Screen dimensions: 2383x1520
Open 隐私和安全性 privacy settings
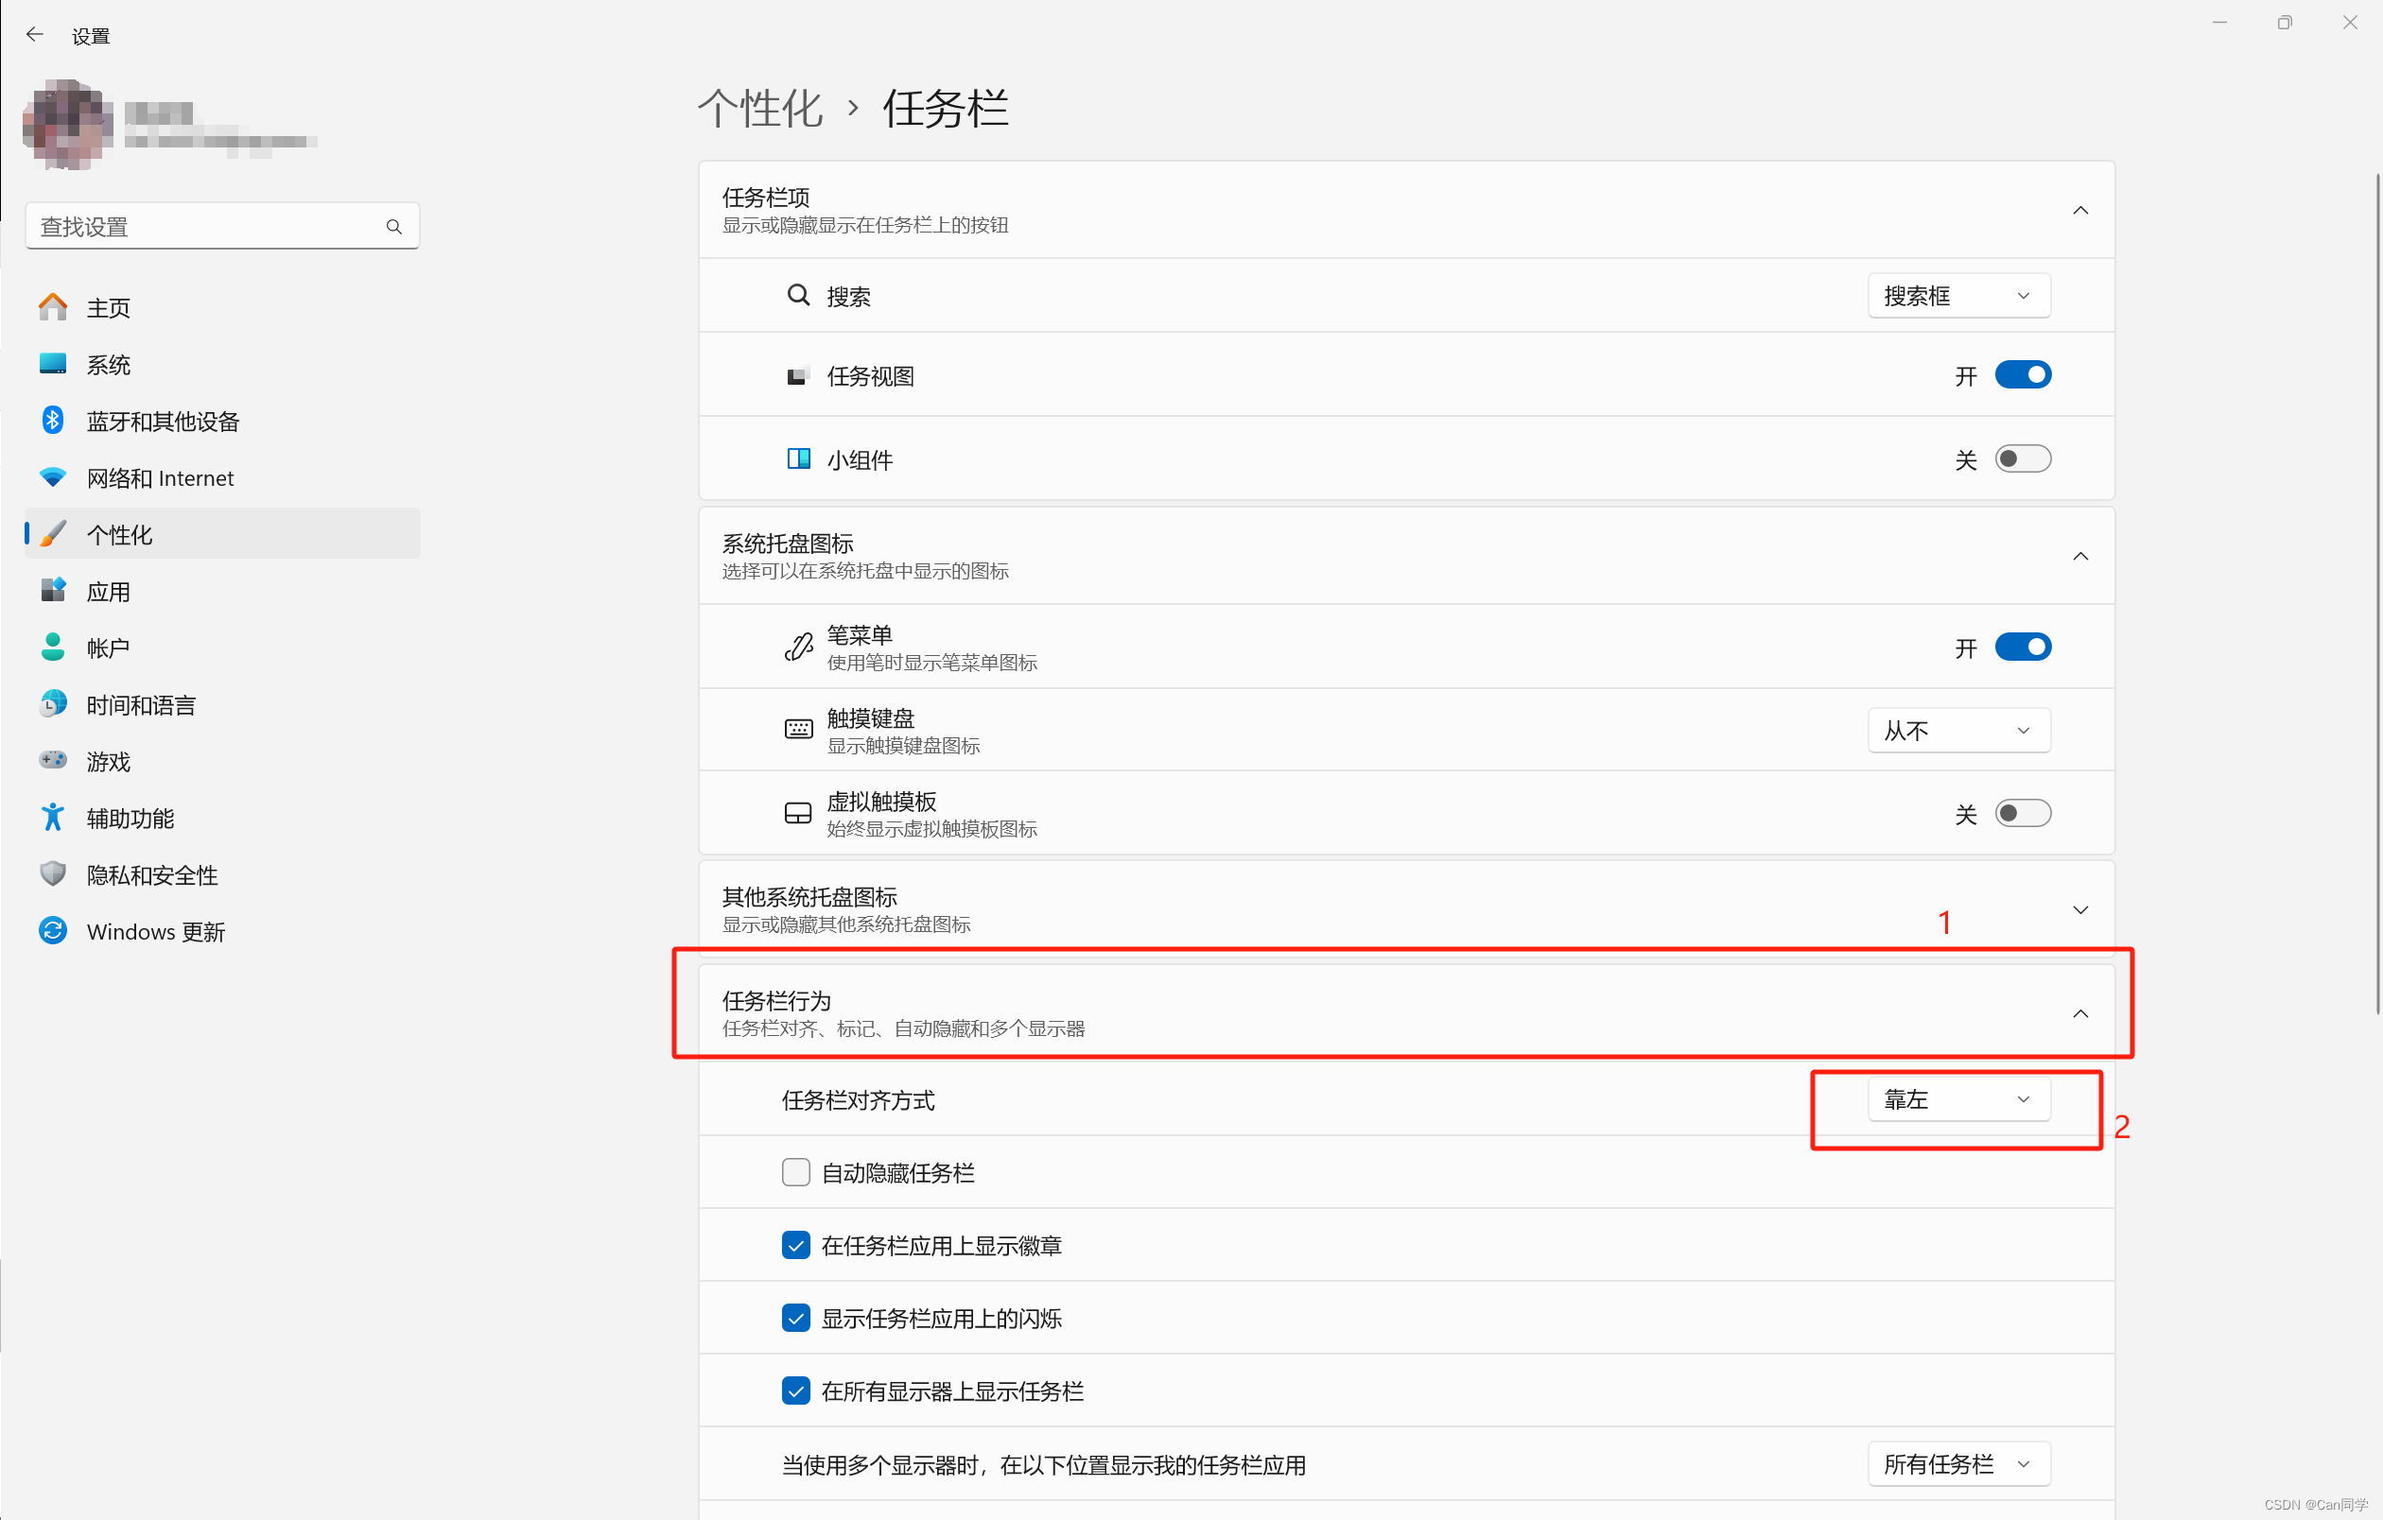[151, 874]
